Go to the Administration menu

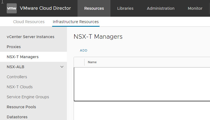(x=161, y=8)
